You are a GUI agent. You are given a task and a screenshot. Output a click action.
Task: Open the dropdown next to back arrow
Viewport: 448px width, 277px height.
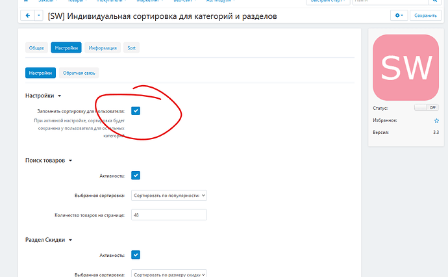pyautogui.click(x=39, y=16)
